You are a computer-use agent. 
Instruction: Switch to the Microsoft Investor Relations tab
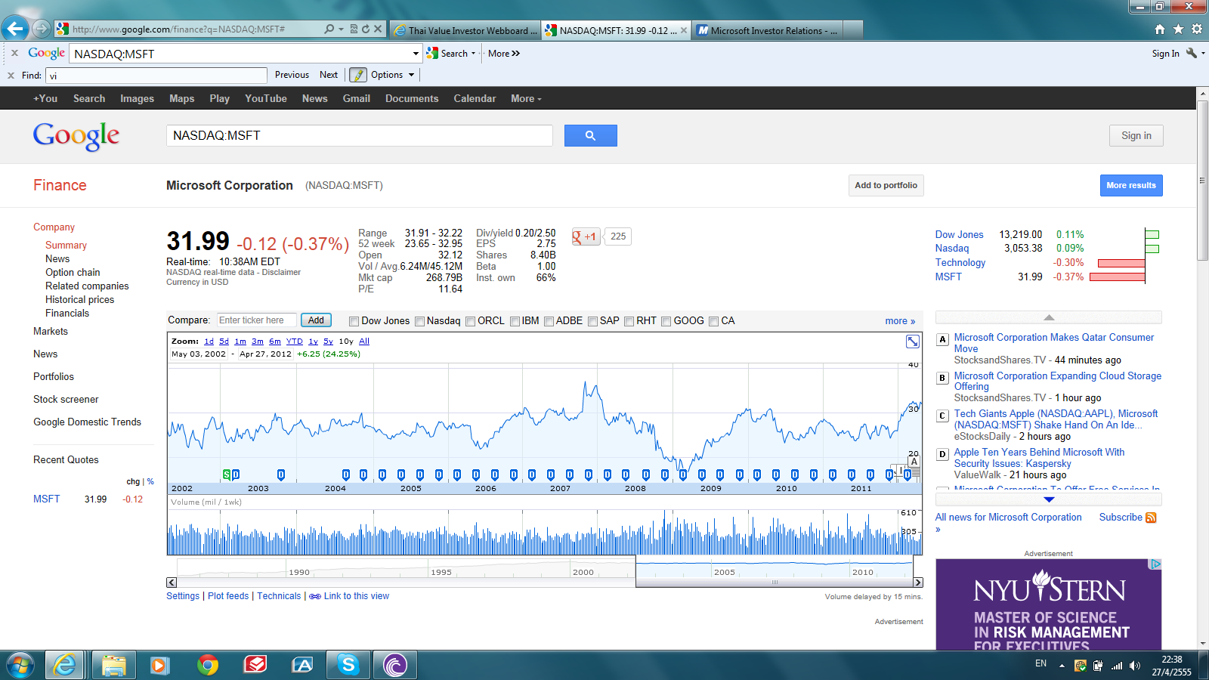pos(766,30)
